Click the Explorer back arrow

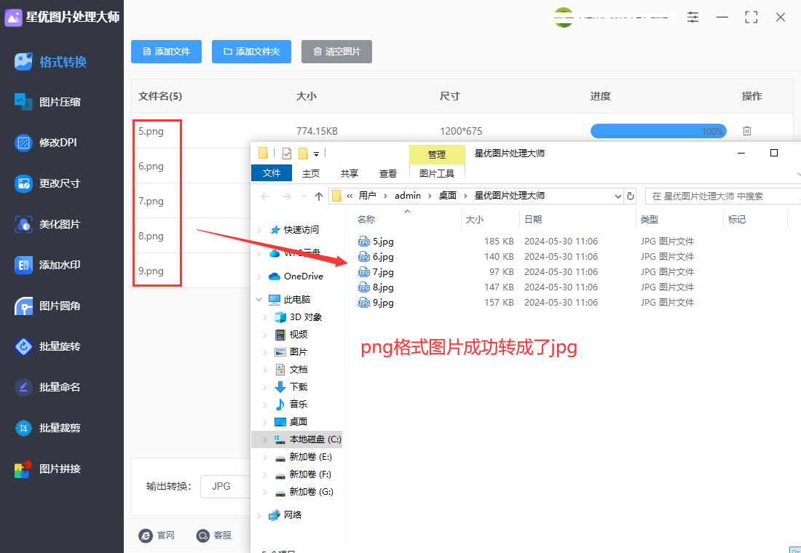(264, 196)
